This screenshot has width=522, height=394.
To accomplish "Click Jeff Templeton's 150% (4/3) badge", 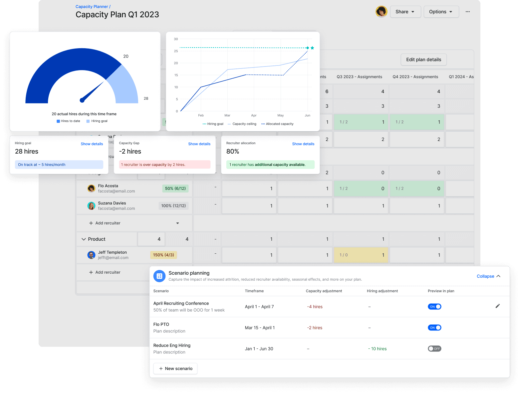I will [163, 255].
